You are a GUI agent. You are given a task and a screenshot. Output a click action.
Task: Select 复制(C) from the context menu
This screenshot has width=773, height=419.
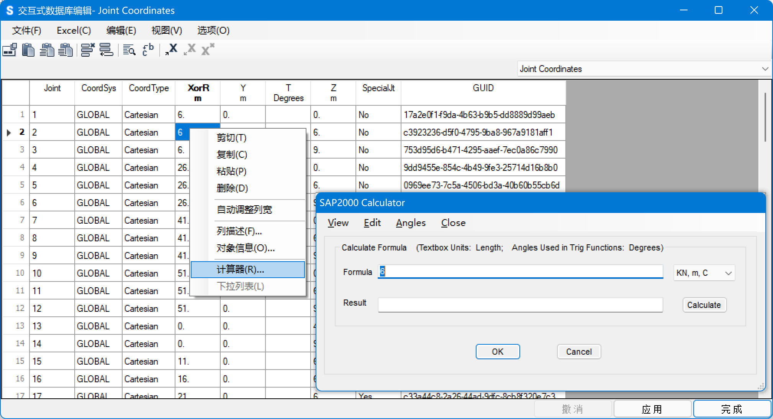(232, 155)
